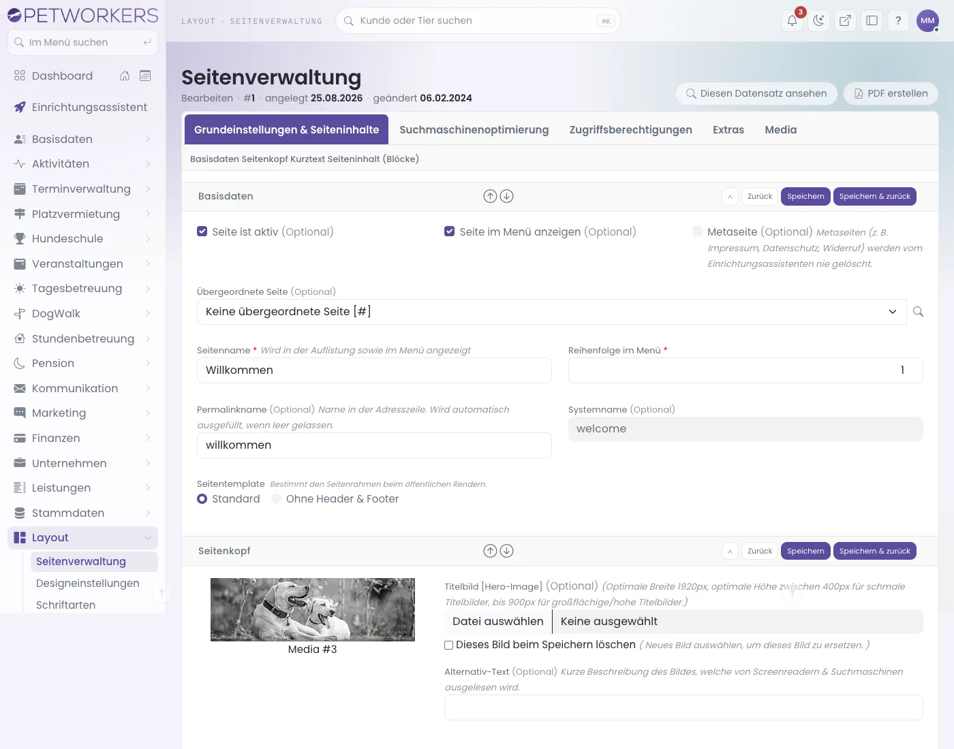Click Speichern in the Basisdaten header
Viewport: 954px width, 749px height.
(805, 196)
